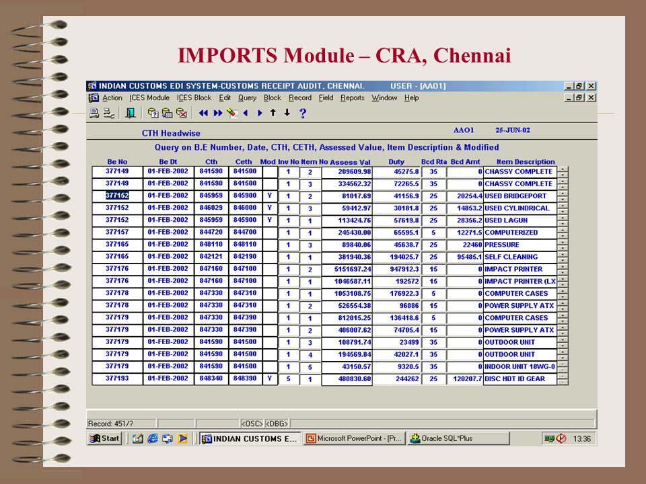
Task: Select the highlighted Be No field 377152
Action: (117, 196)
